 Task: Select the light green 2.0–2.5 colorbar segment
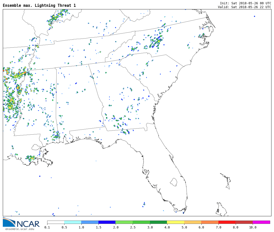124,222
